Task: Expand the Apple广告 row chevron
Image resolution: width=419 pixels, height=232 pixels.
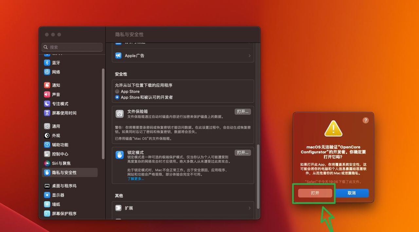Action: (x=249, y=56)
